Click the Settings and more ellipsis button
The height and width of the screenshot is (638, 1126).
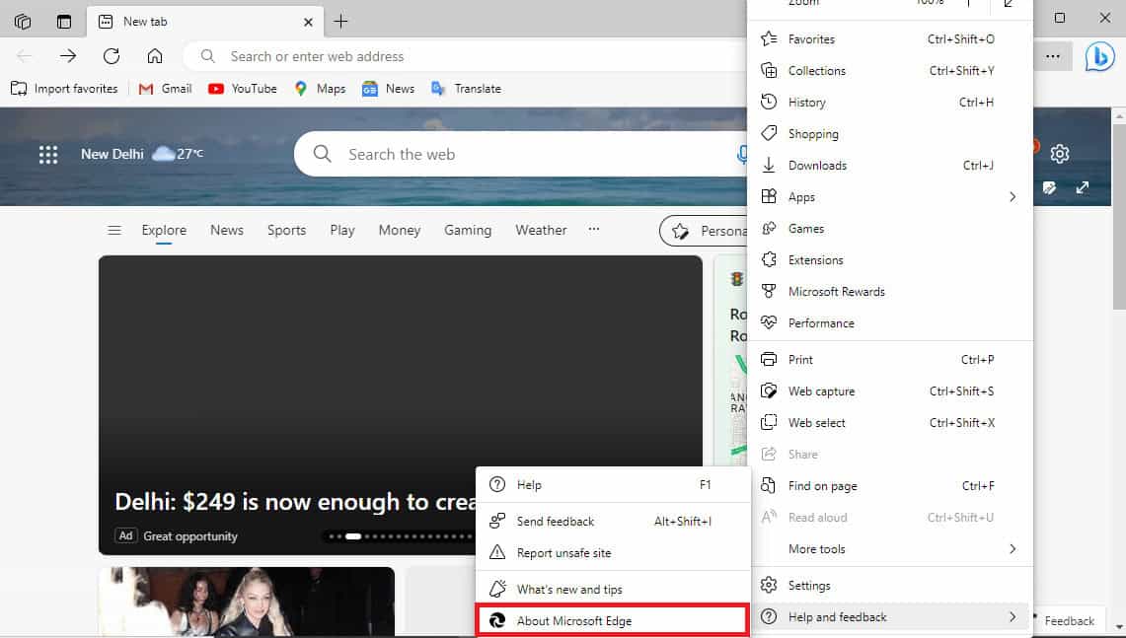coord(1053,56)
